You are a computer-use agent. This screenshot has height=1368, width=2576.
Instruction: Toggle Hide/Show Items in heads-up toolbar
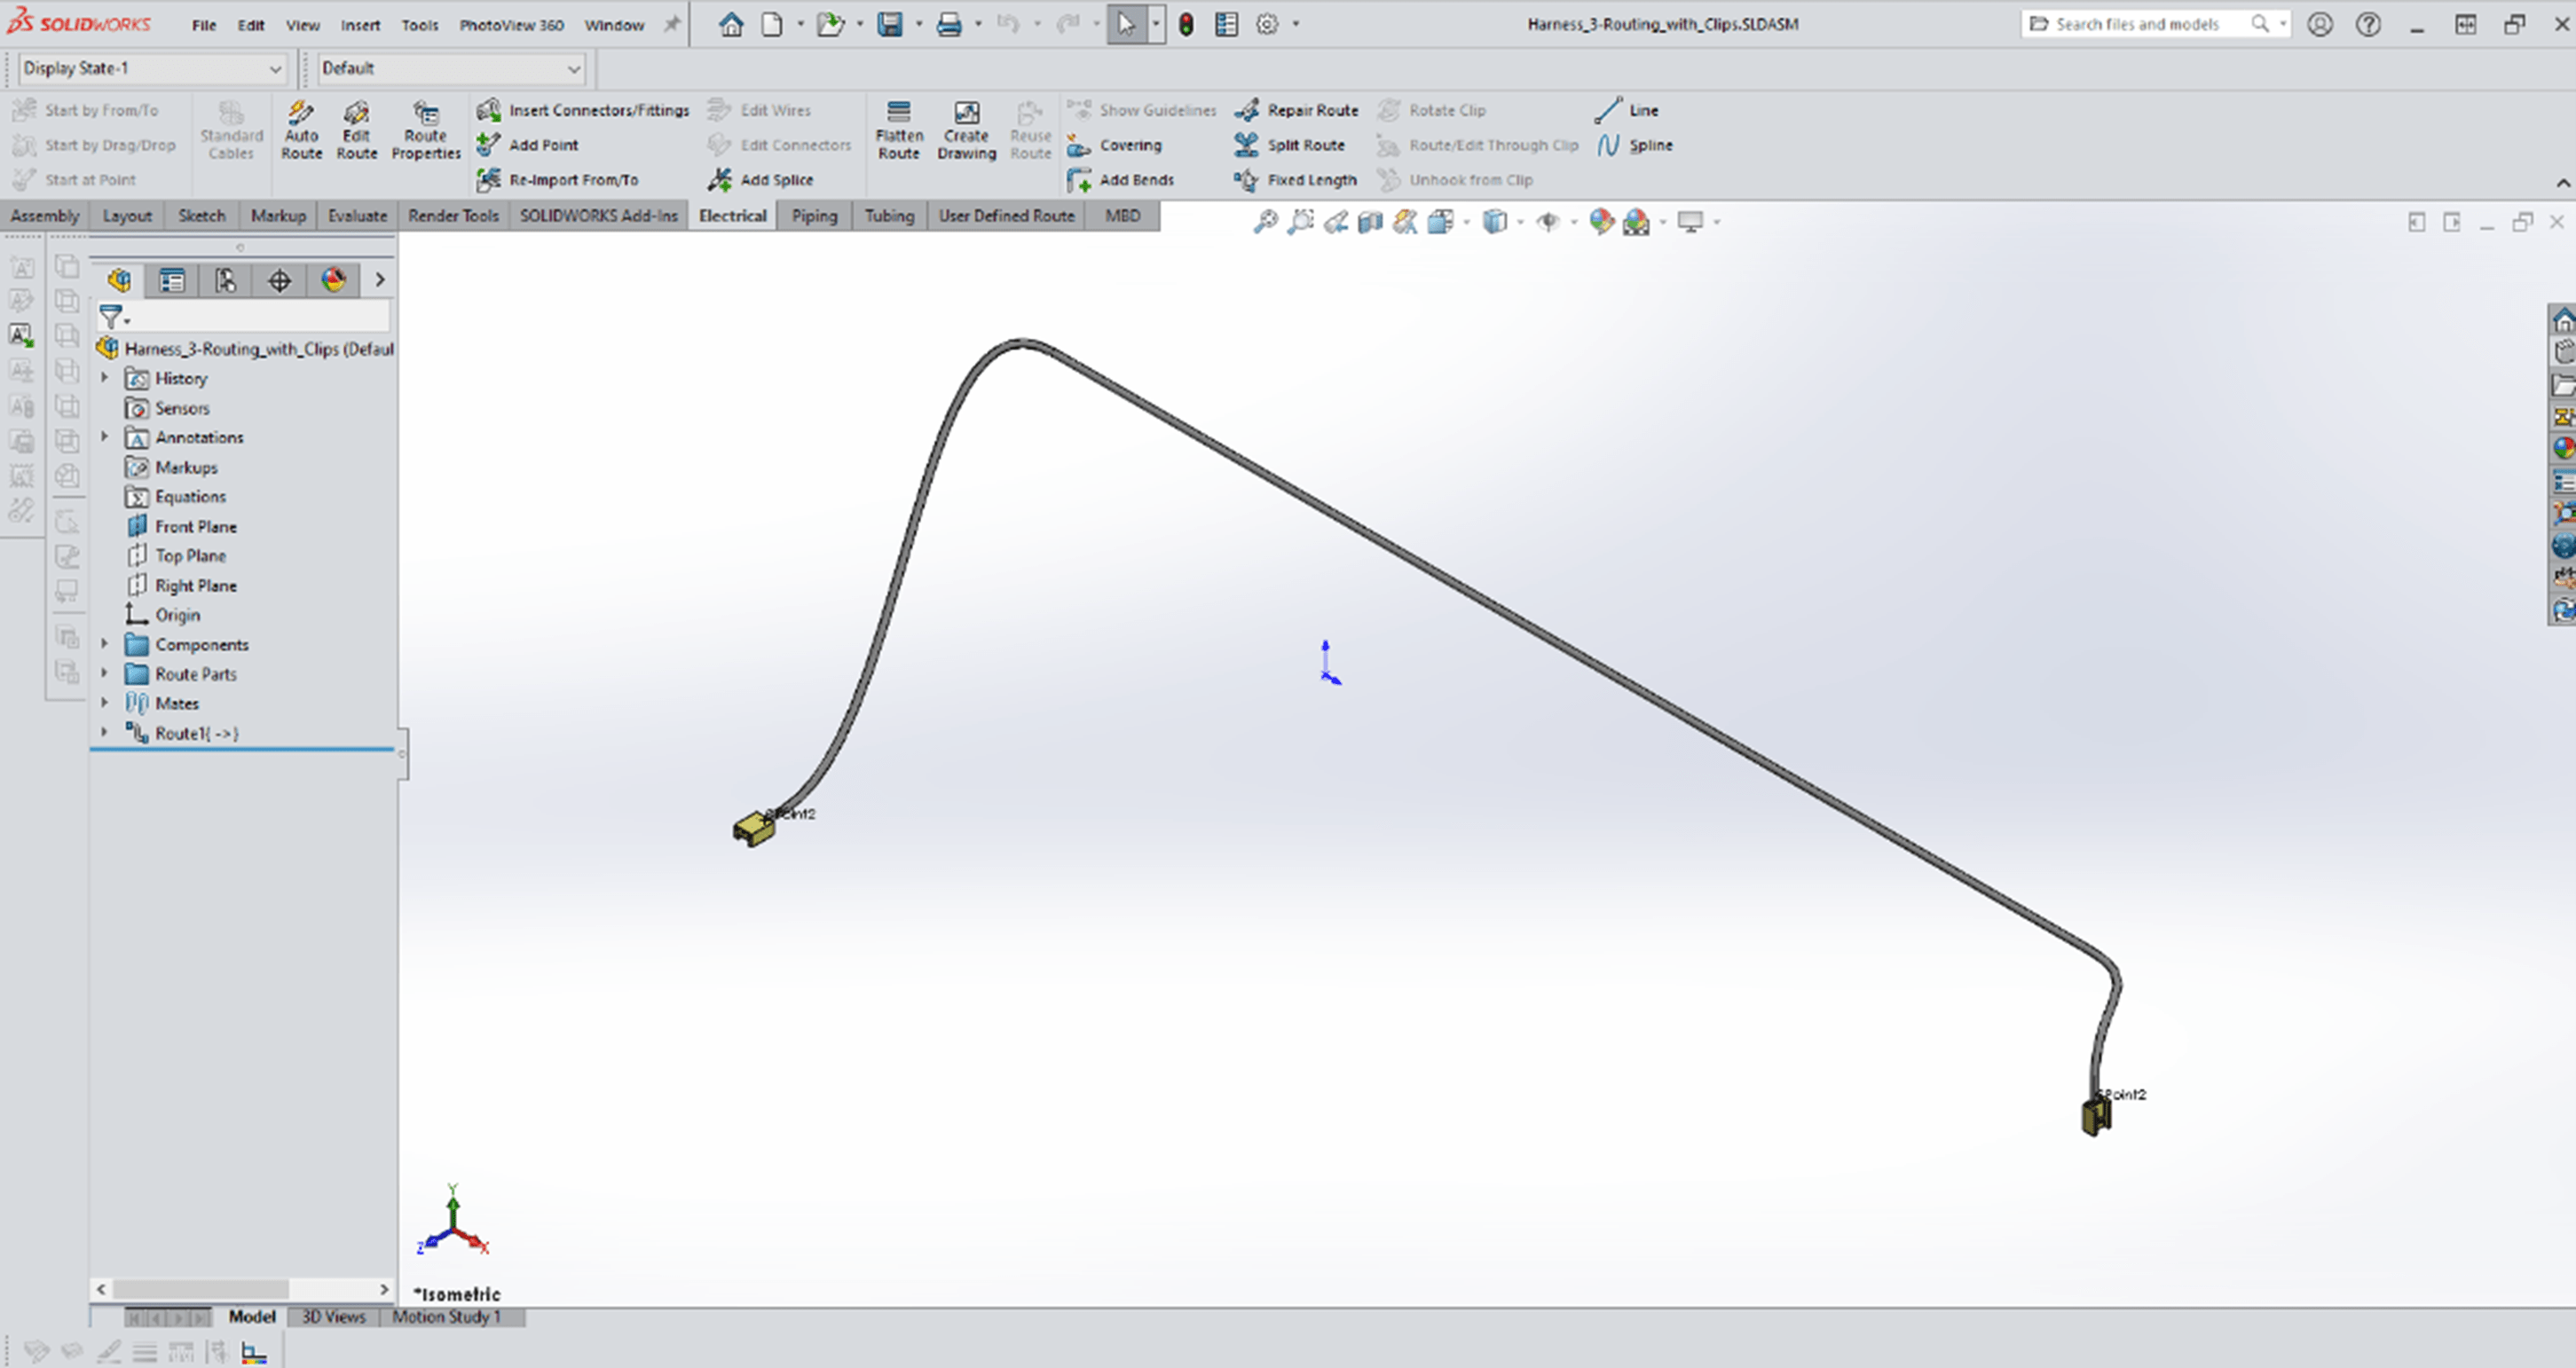pos(1548,222)
